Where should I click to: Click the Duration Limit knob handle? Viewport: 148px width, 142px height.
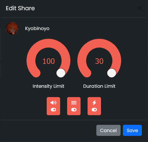(112, 73)
